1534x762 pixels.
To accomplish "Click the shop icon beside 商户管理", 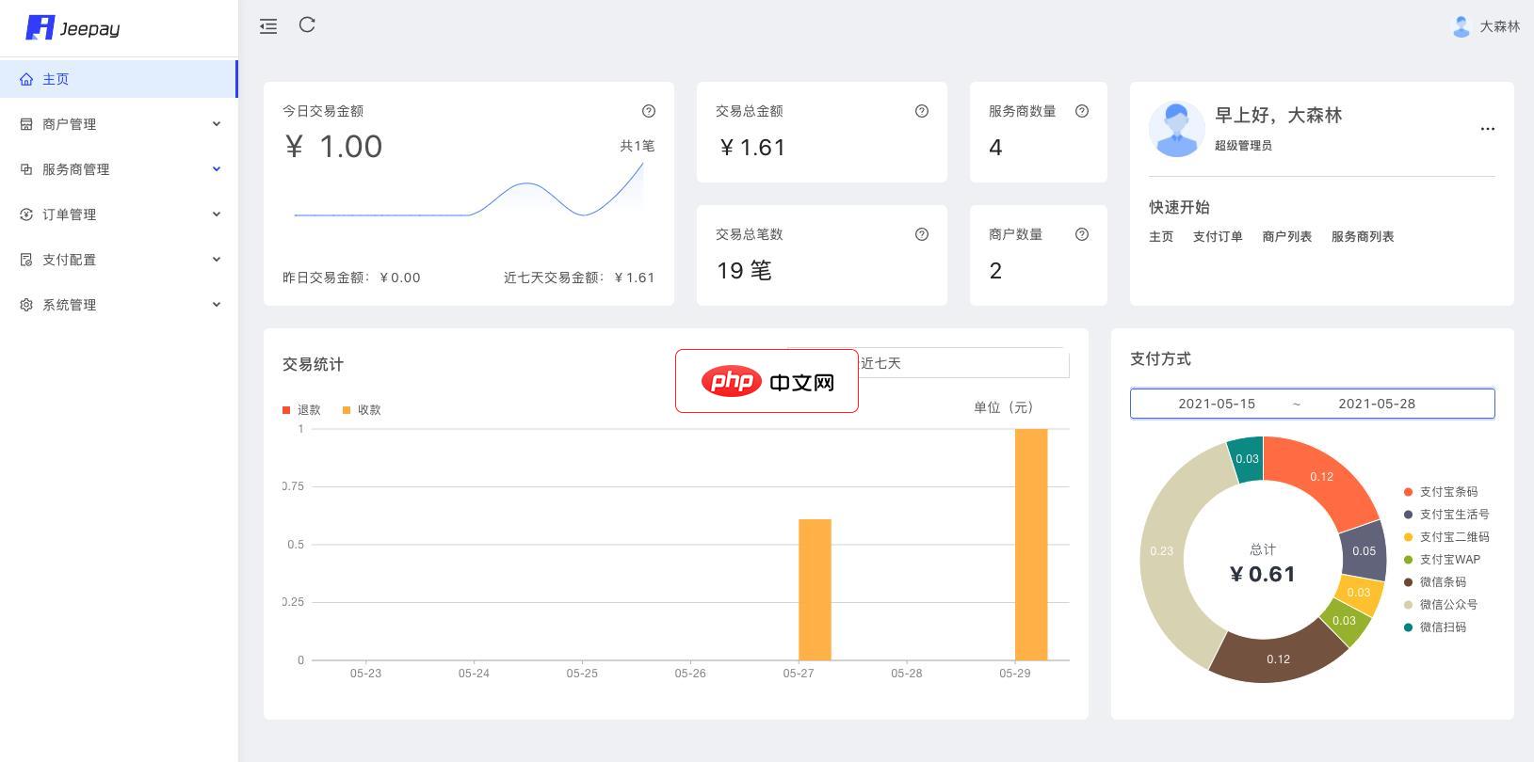I will [x=26, y=124].
